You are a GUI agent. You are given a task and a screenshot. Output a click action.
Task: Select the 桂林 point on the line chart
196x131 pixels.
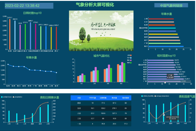pyautogui.click(x=8, y=64)
